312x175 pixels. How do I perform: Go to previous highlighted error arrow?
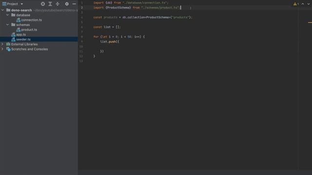click(x=303, y=4)
